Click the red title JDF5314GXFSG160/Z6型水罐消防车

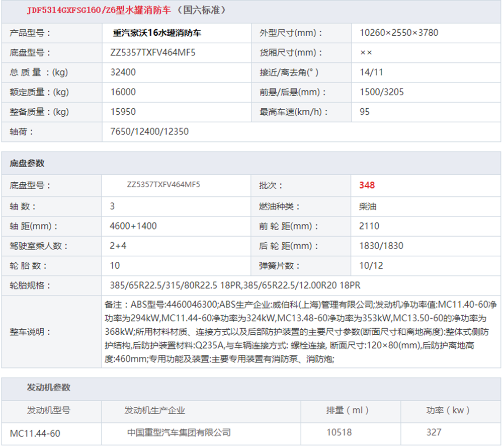(x=99, y=10)
